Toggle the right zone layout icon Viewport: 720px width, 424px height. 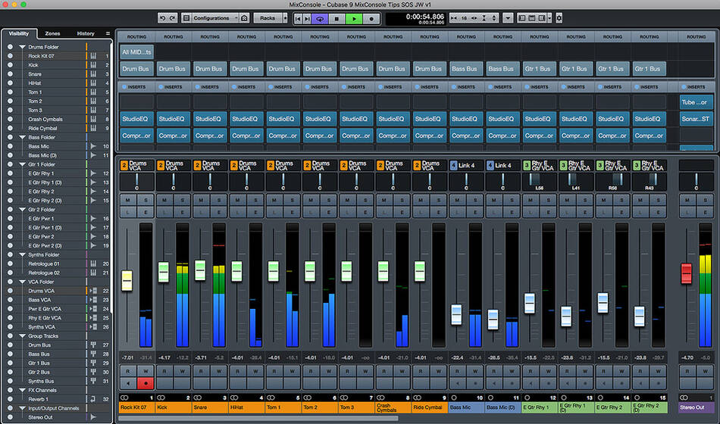tap(542, 18)
